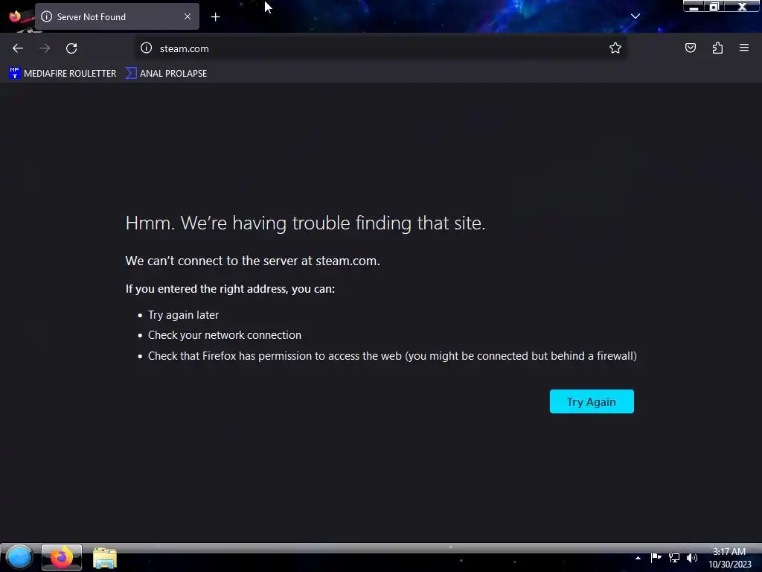The height and width of the screenshot is (572, 762).
Task: Click 'Check your network connection' text
Action: coord(225,335)
